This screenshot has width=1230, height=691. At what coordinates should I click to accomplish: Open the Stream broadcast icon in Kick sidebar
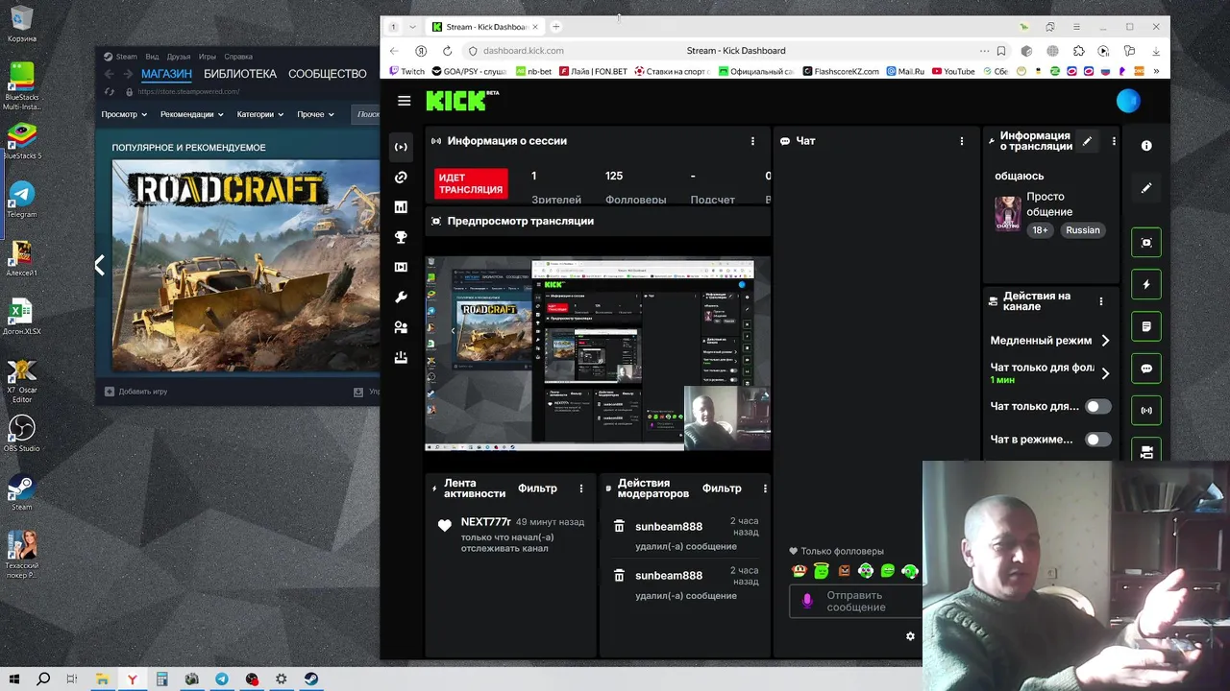(401, 147)
